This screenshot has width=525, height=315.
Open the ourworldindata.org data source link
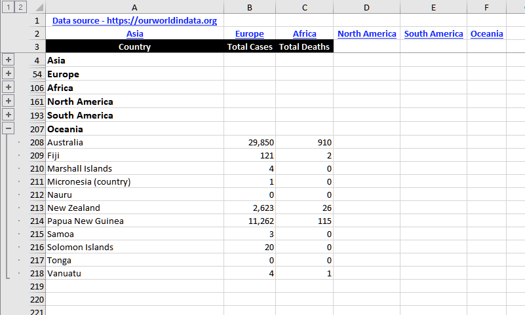point(134,21)
